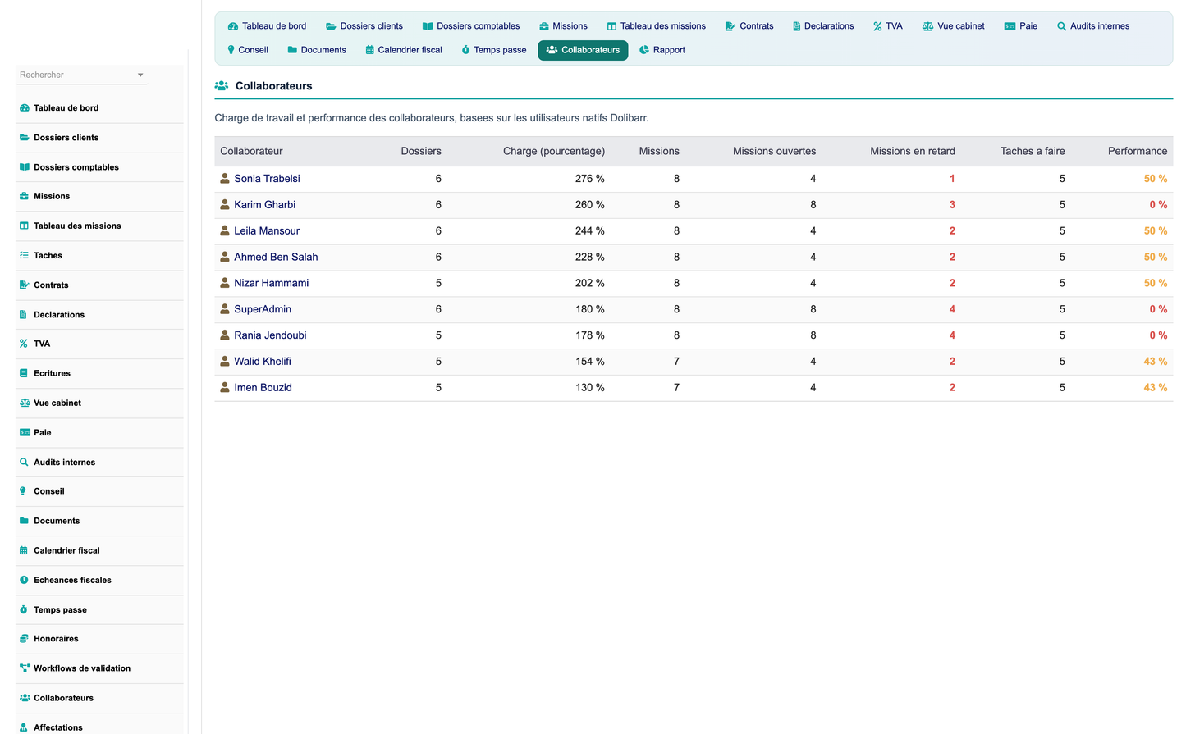Open the Ecritures sidebar menu entry
Image resolution: width=1186 pixels, height=734 pixels.
(x=52, y=374)
